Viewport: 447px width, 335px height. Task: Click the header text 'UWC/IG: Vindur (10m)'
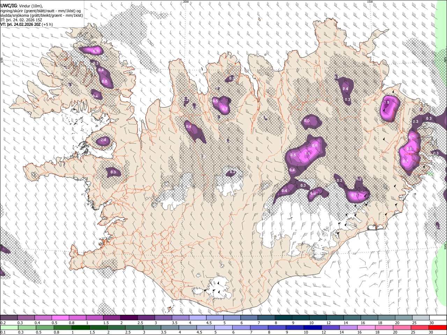coord(22,6)
